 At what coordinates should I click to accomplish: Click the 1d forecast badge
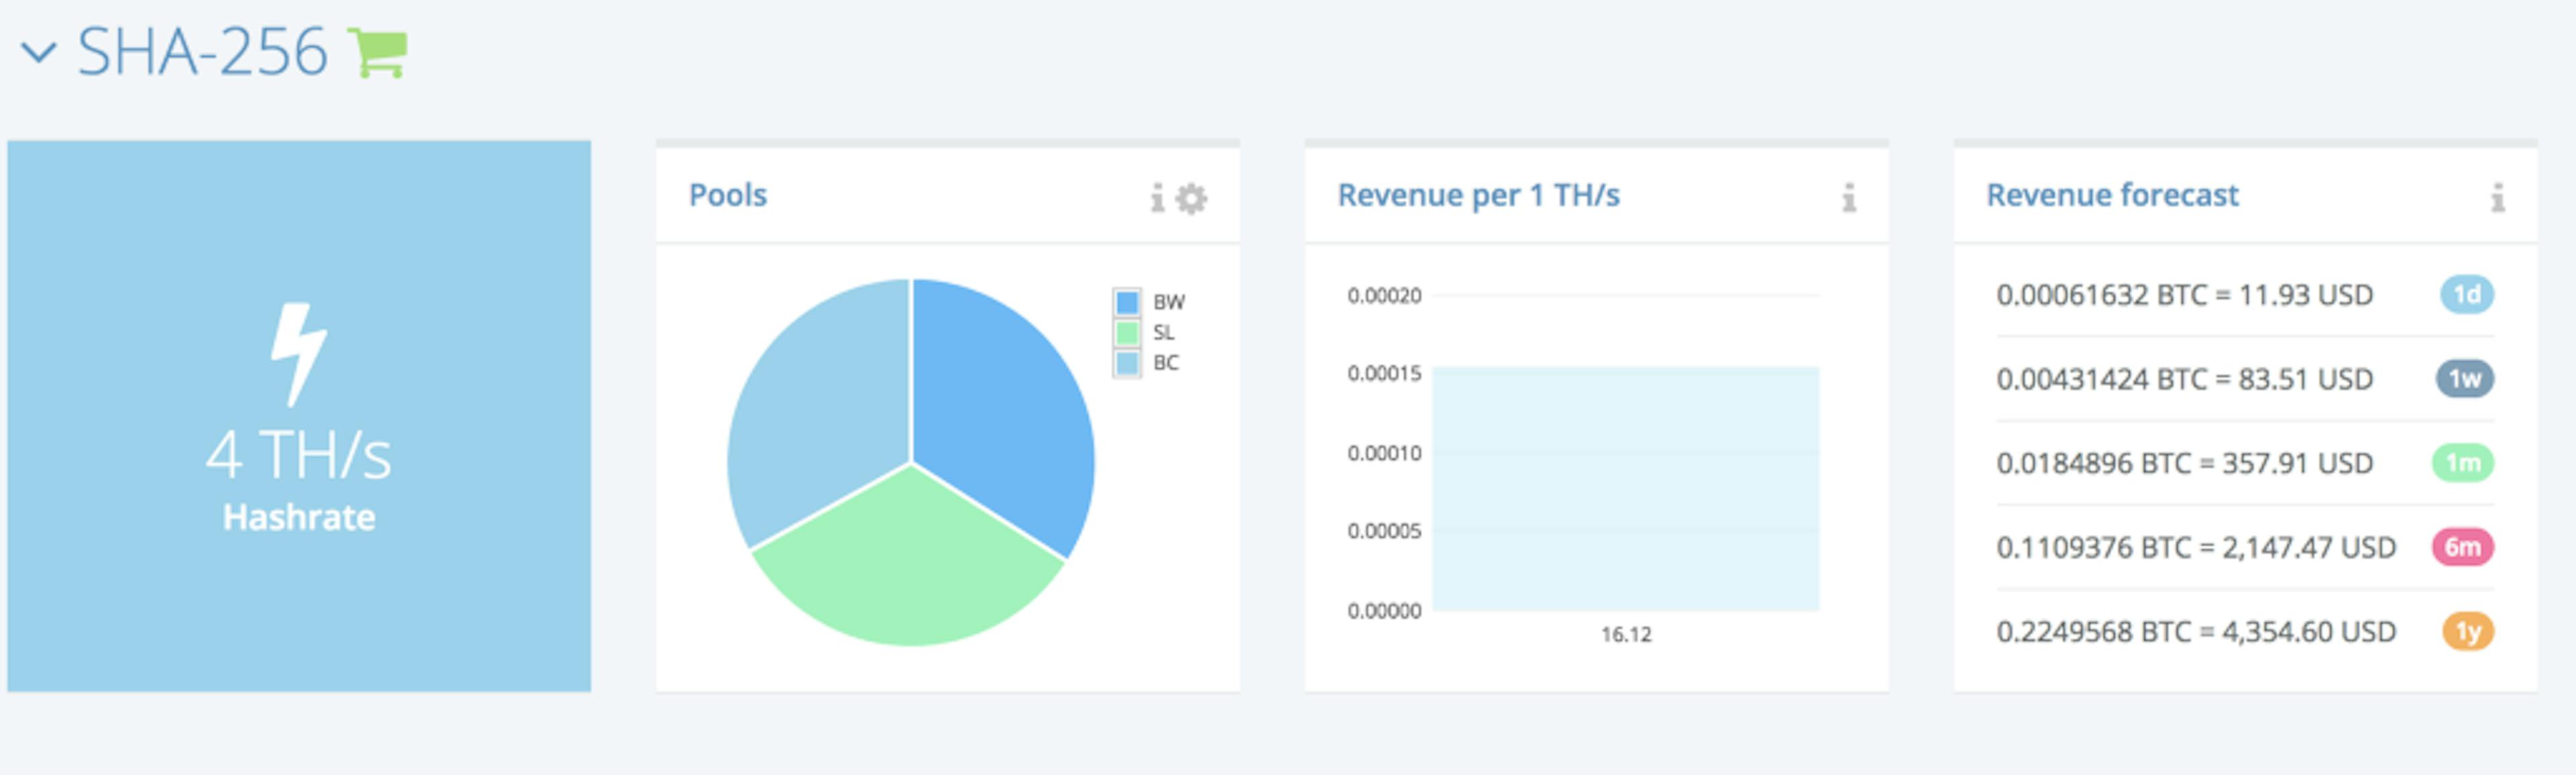tap(2466, 294)
